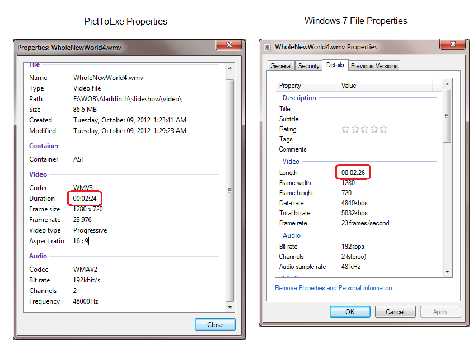The width and height of the screenshot is (473, 345).
Task: Click the Cancel button
Action: pos(395,312)
